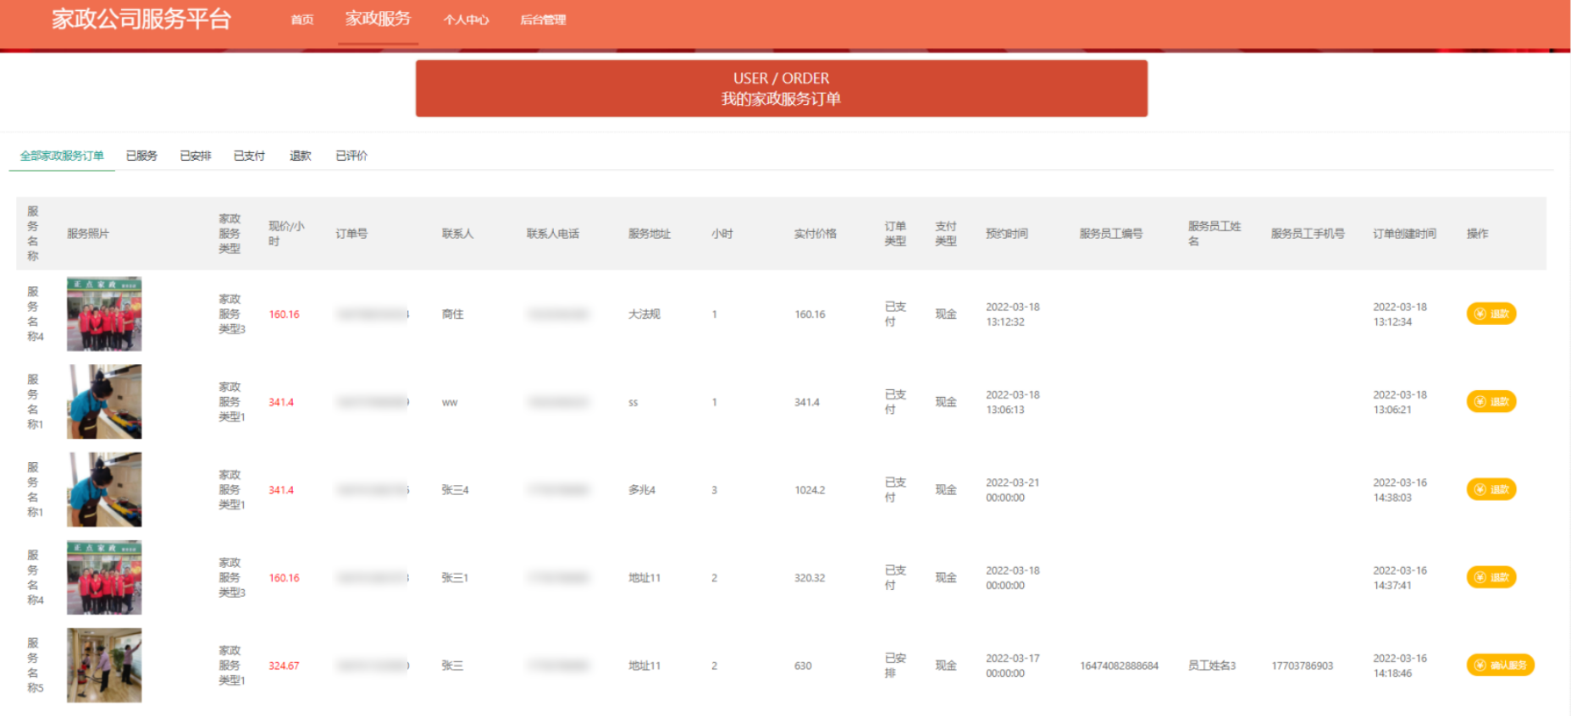Click 退款 button for order by ww
1571x716 pixels.
[x=1491, y=401]
